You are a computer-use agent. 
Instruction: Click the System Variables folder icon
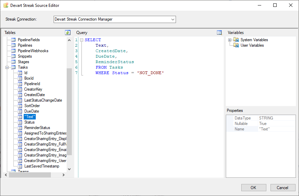[236, 40]
